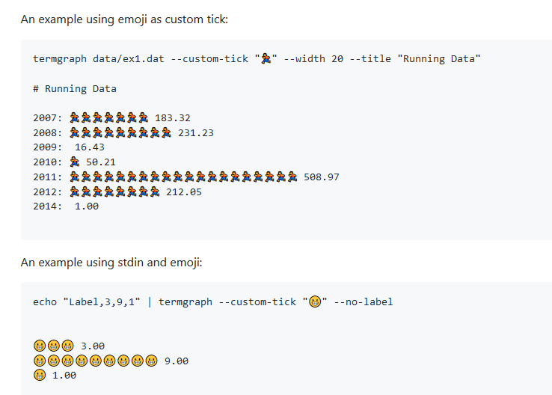The image size is (552, 395).
Task: Click the runner emoji in the termgraph command
Action: pos(266,58)
